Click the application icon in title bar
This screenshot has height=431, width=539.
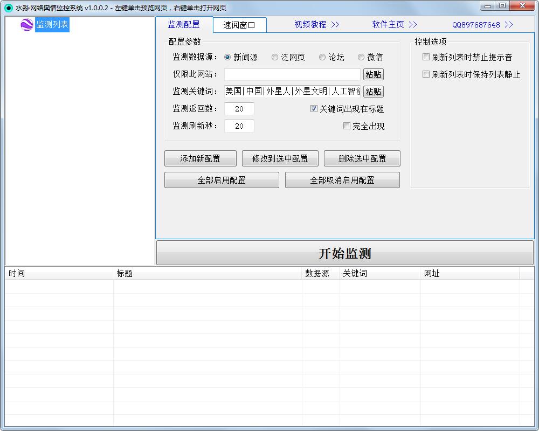coord(8,7)
